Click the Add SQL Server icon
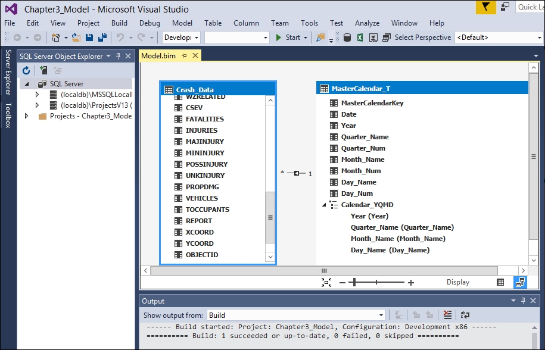The height and width of the screenshot is (350, 545). (x=43, y=70)
